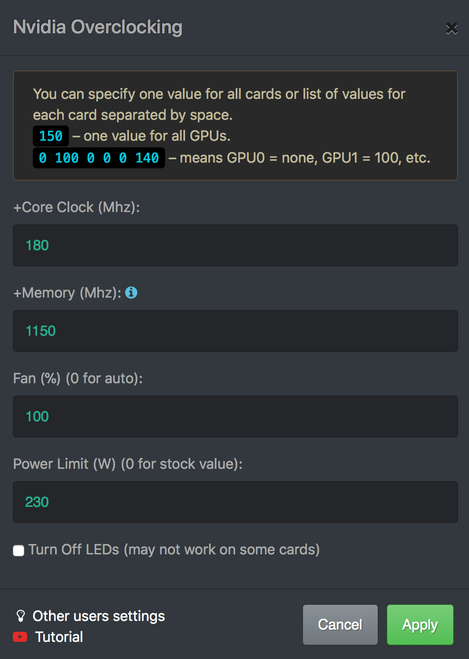
Task: Open Other users settings link
Action: pyautogui.click(x=98, y=616)
